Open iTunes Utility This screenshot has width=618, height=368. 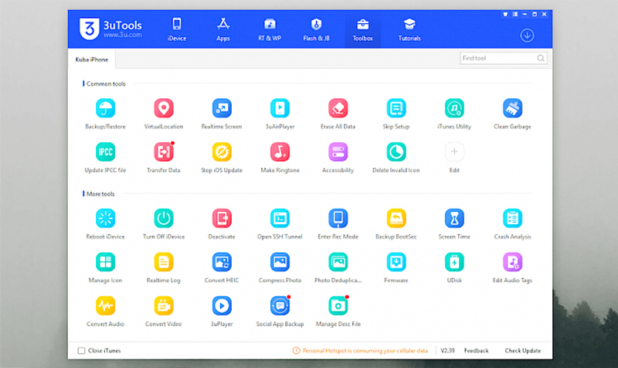454,108
